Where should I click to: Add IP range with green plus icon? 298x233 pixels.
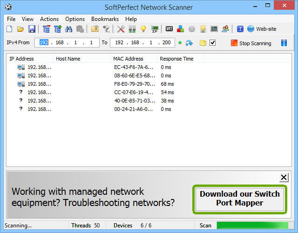click(x=180, y=43)
